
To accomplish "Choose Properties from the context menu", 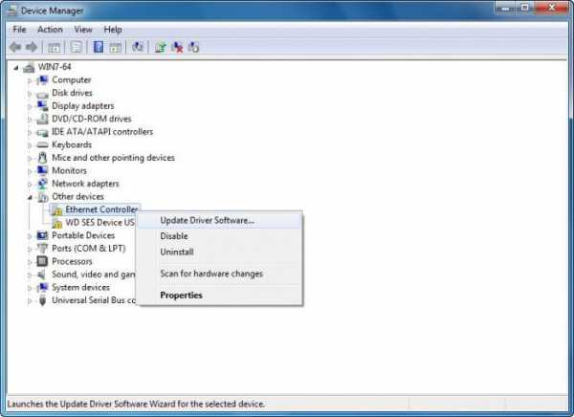I will (219, 296).
